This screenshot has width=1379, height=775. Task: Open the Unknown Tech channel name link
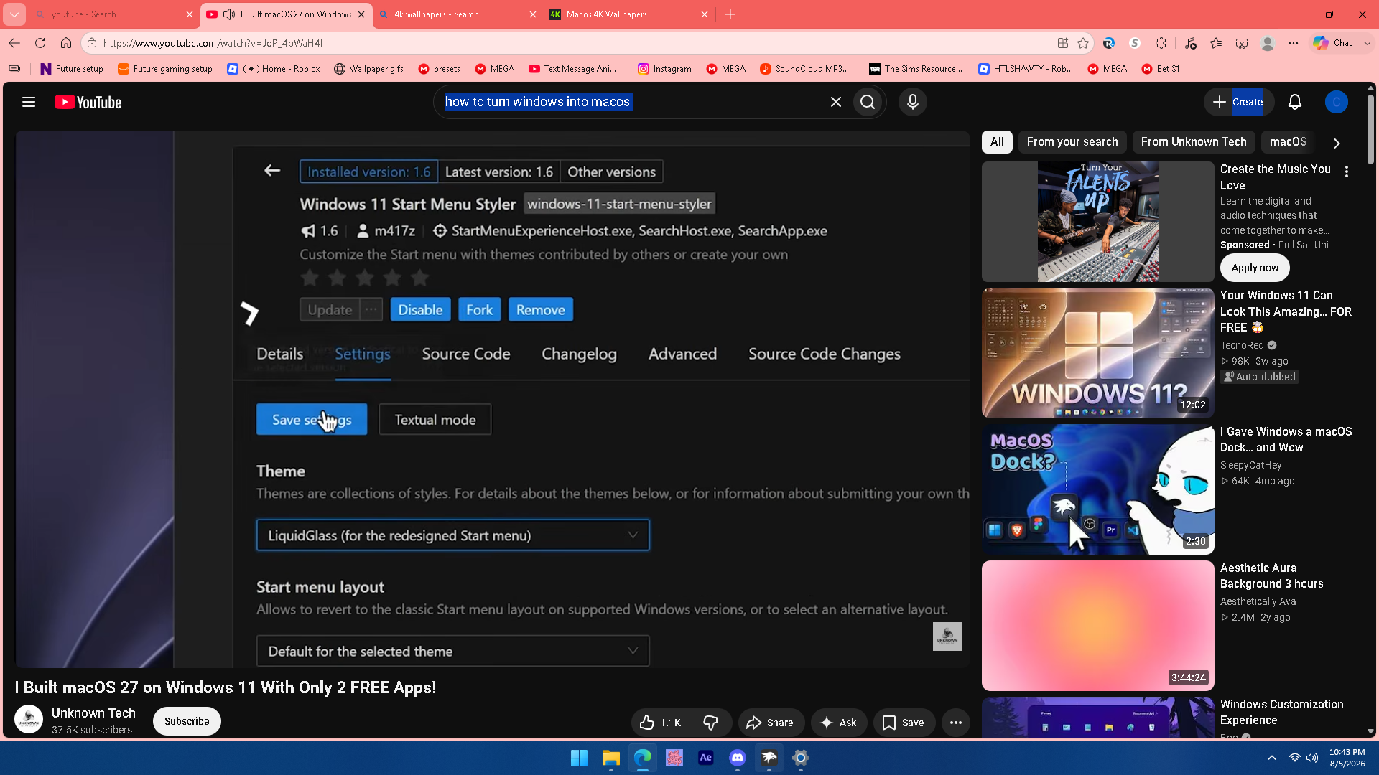pos(93,713)
